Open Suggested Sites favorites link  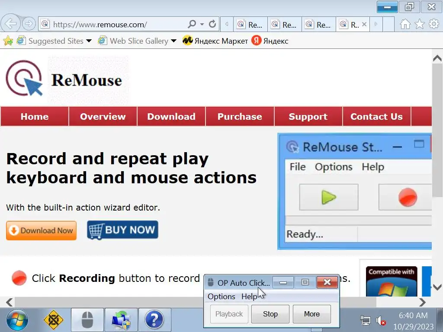coord(50,41)
